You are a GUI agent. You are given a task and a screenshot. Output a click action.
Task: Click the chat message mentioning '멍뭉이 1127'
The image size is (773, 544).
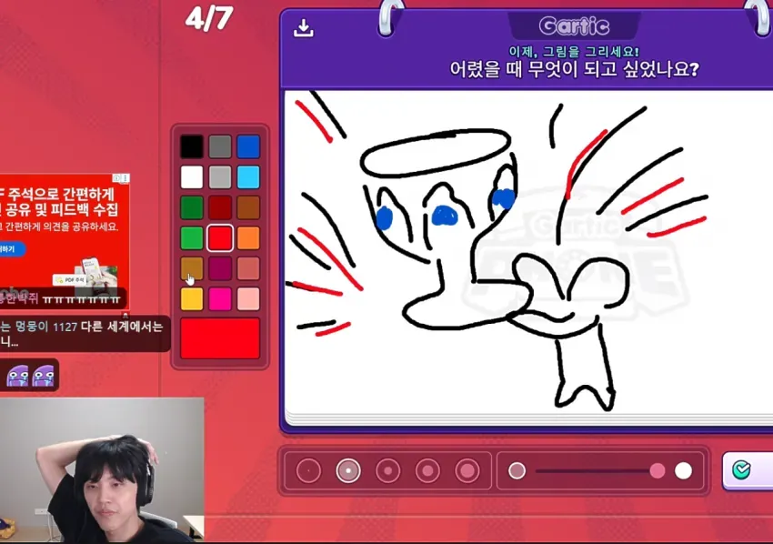pyautogui.click(x=85, y=333)
